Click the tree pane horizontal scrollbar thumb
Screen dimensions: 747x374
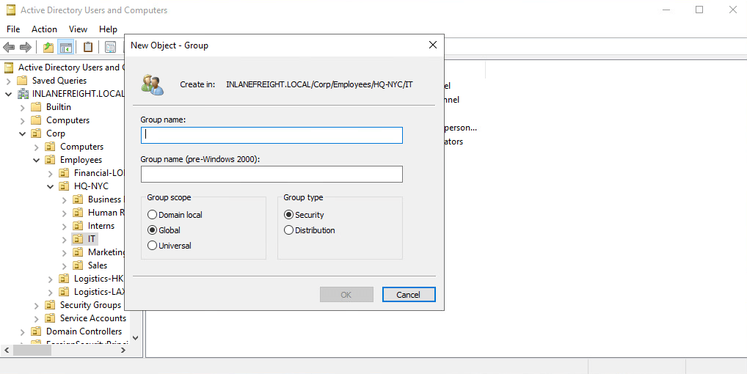32,351
